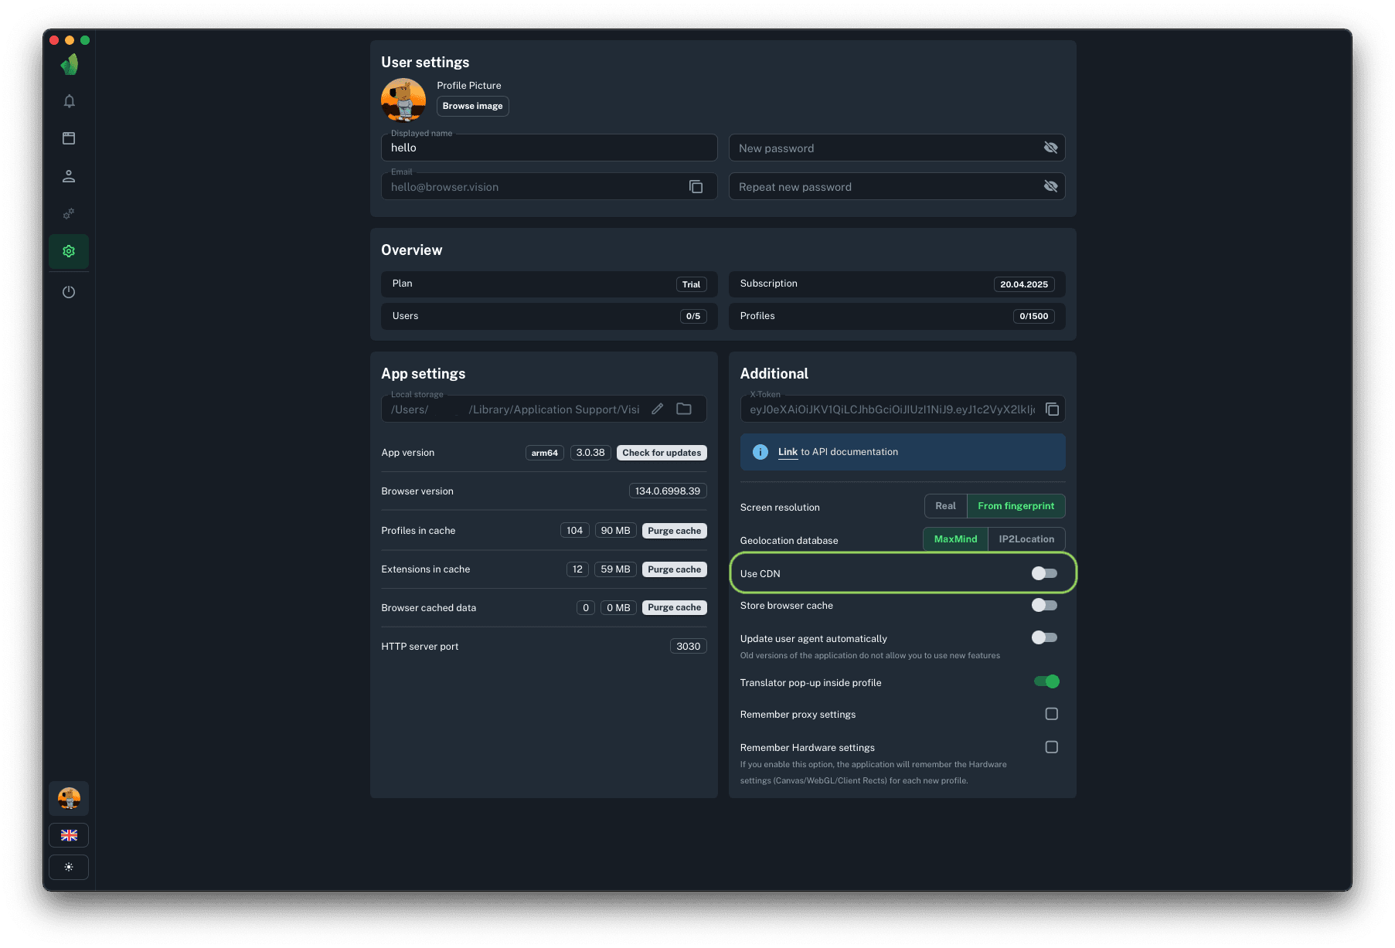The width and height of the screenshot is (1395, 948).
Task: Change language using the UK flag button
Action: pos(69,835)
